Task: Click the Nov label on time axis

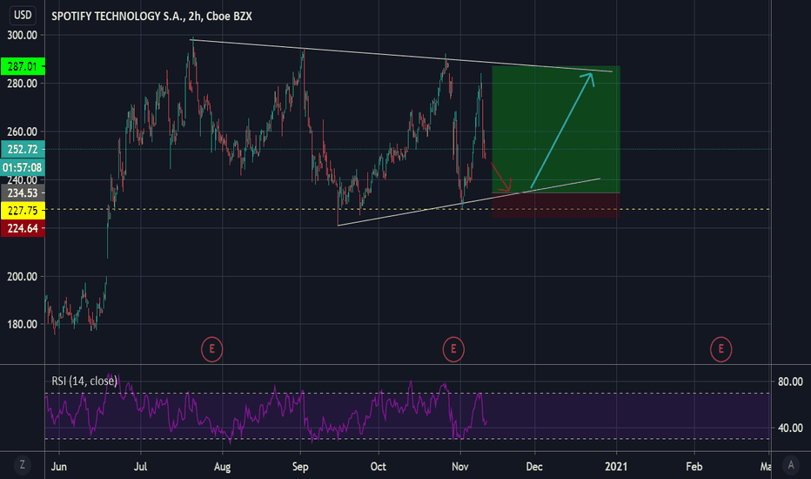Action: 459,467
